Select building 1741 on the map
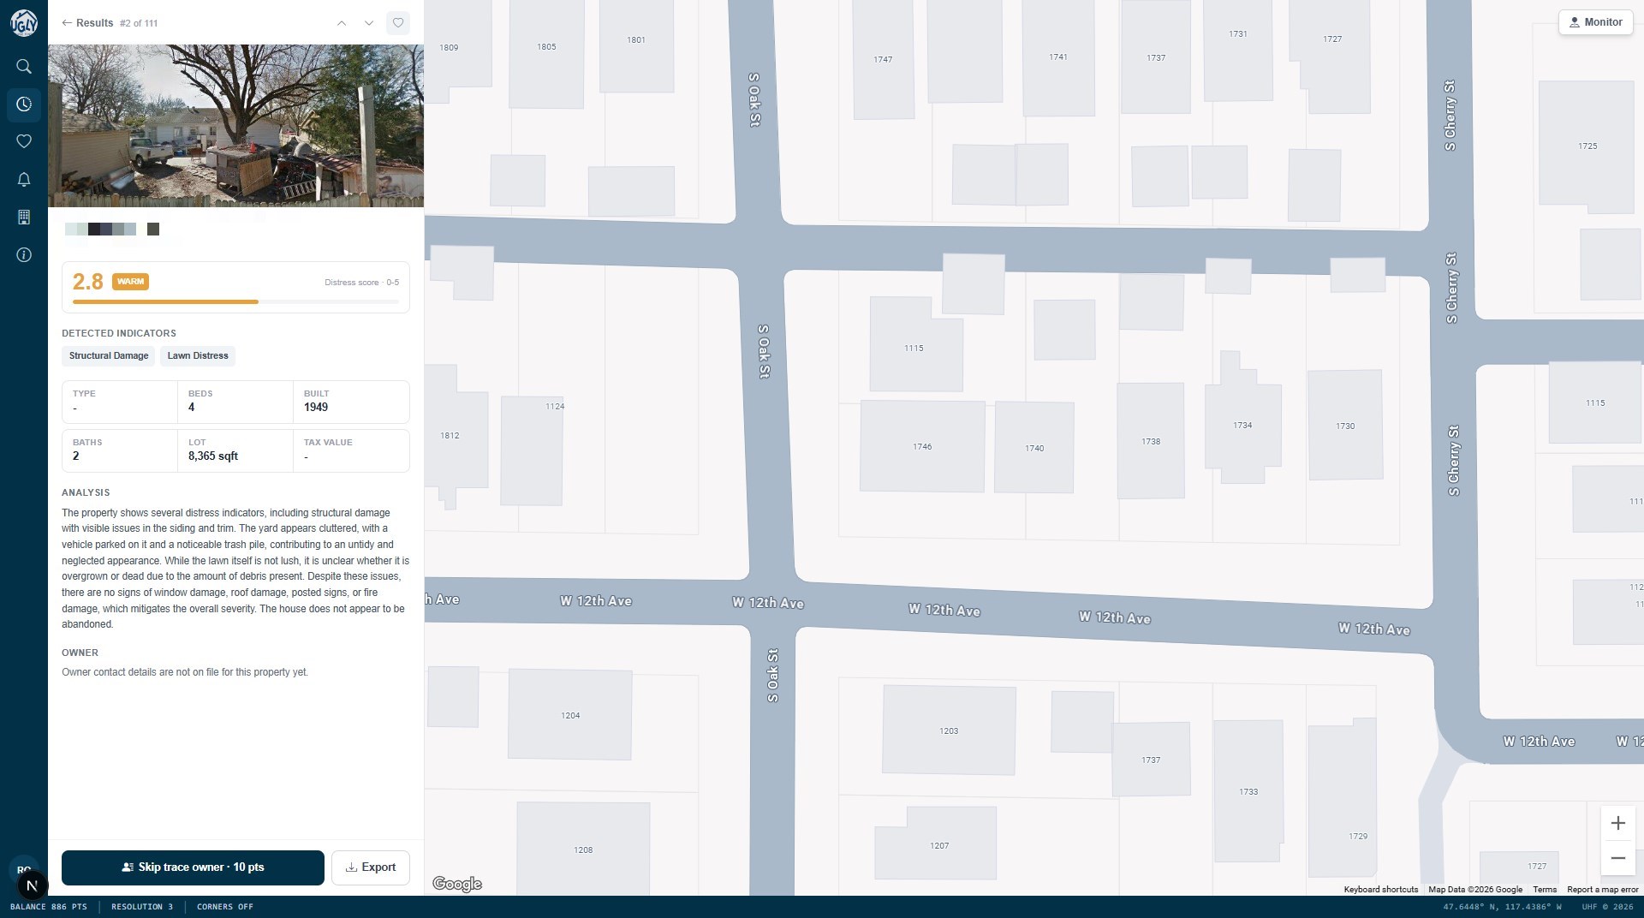 pos(1058,57)
